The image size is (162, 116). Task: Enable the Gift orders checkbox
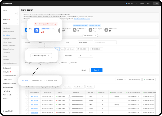(59, 63)
